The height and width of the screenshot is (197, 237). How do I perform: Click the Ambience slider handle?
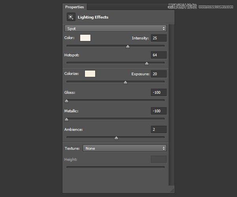(x=116, y=138)
